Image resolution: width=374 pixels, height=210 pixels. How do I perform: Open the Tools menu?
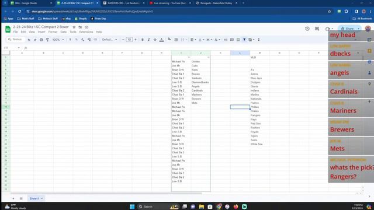[x=73, y=32]
